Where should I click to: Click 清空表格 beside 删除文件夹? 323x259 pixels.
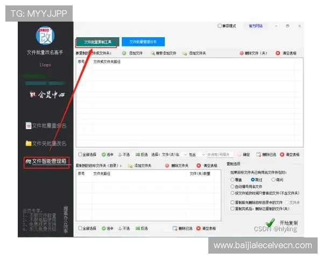(207, 166)
